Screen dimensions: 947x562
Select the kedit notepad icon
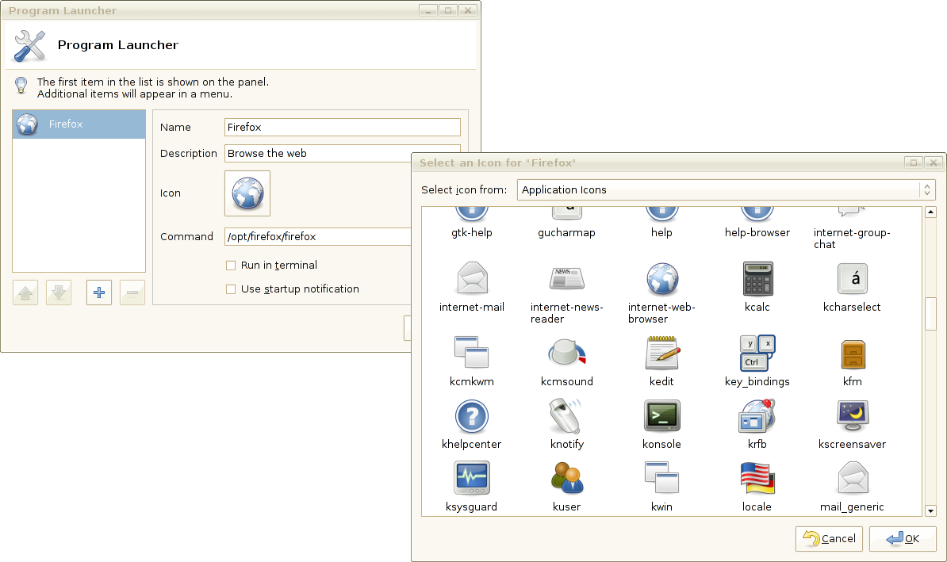point(662,354)
